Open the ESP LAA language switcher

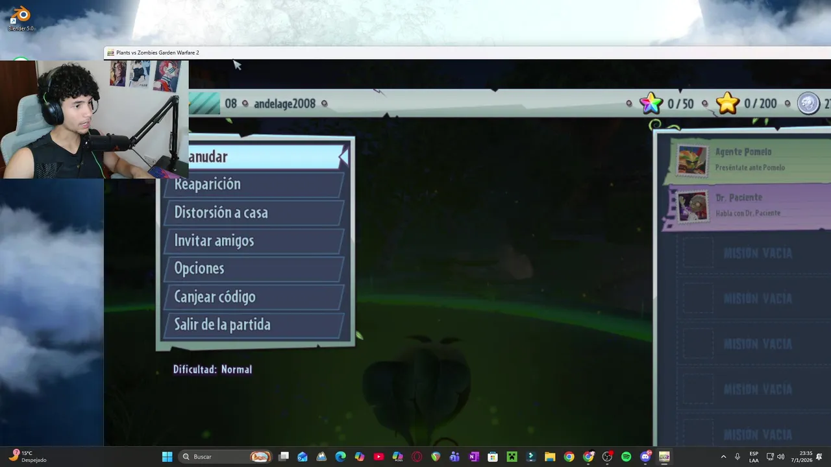(x=754, y=457)
